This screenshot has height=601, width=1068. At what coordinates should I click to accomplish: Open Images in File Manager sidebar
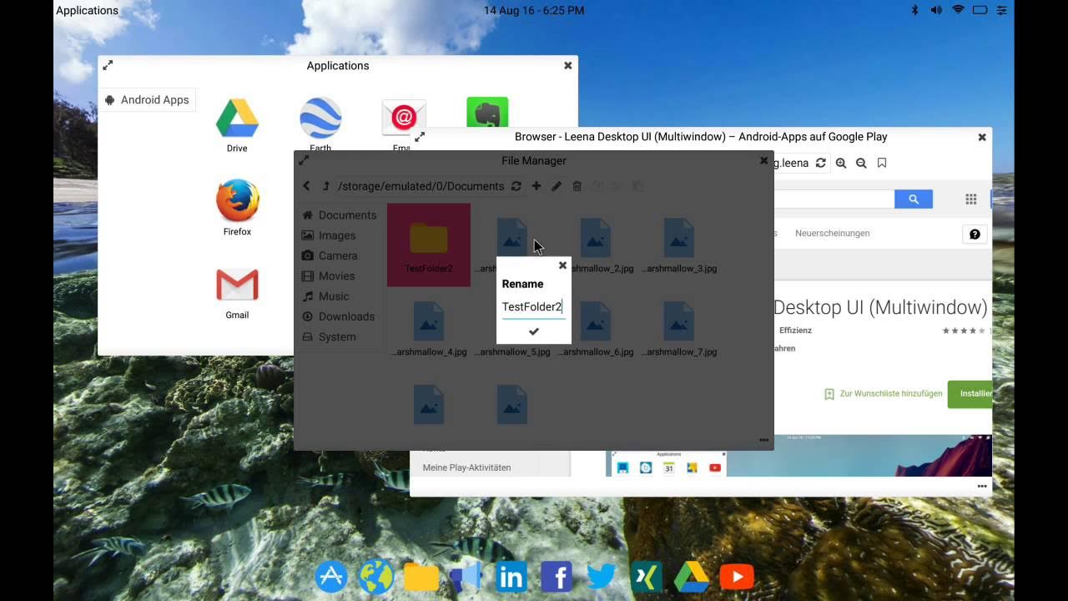point(329,235)
